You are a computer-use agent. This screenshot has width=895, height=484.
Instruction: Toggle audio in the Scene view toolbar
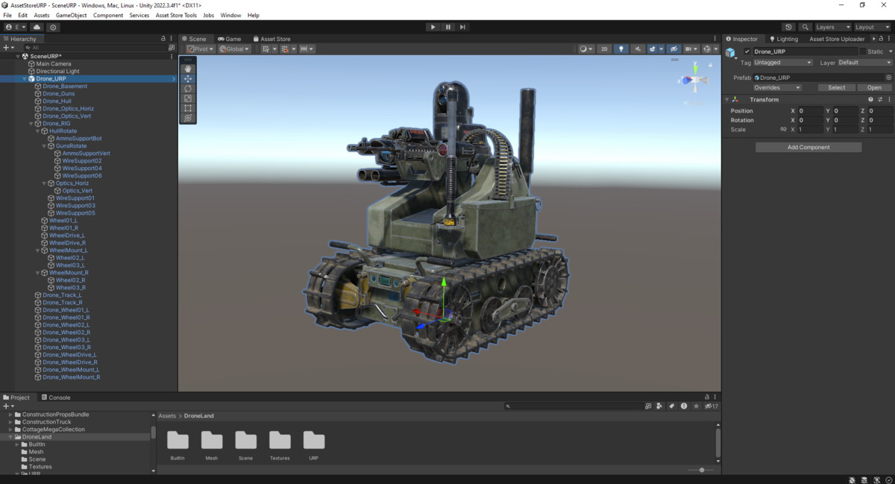coord(638,48)
